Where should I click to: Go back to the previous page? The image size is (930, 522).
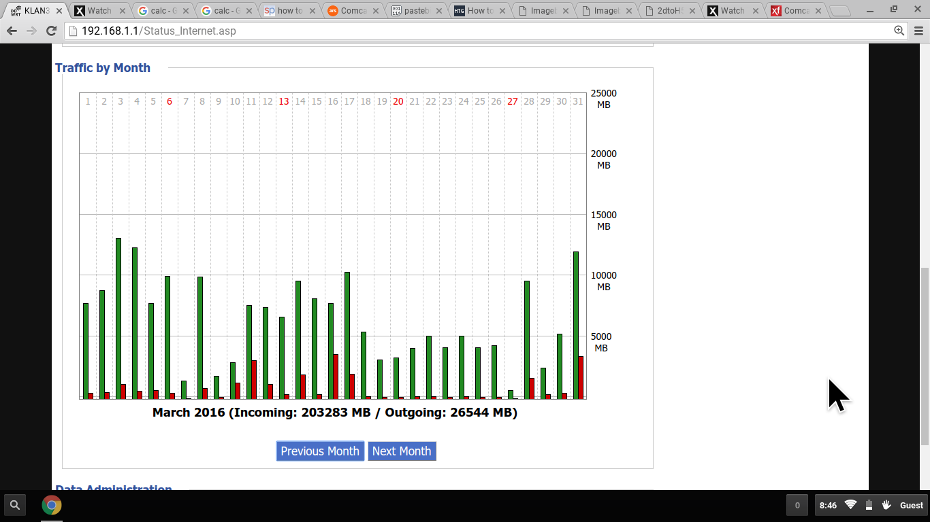(12, 31)
